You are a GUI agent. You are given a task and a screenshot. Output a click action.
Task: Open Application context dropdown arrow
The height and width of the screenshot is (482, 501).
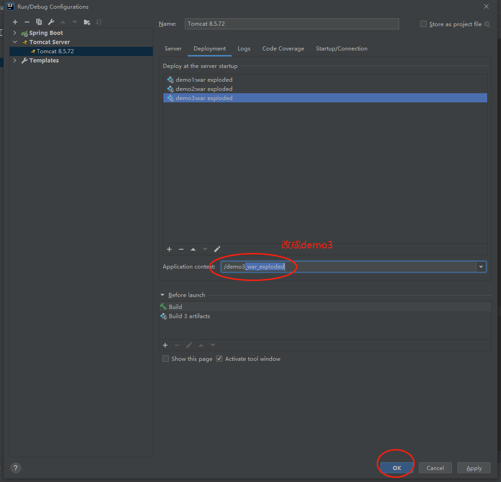pos(481,267)
